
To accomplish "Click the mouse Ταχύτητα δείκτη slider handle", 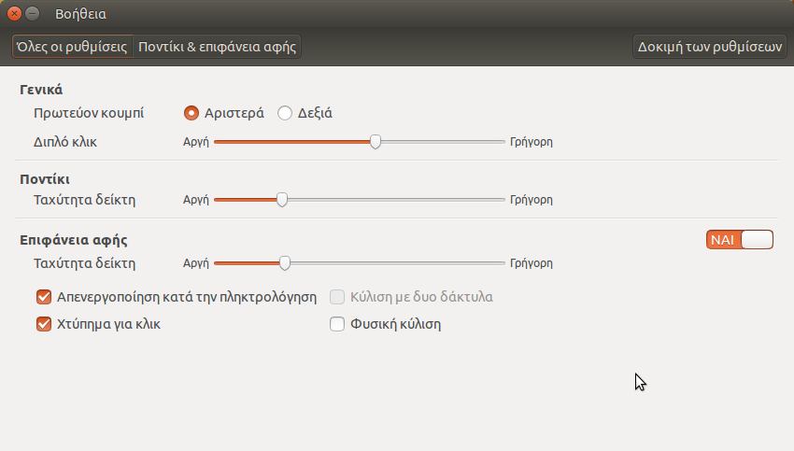I will click(x=282, y=199).
